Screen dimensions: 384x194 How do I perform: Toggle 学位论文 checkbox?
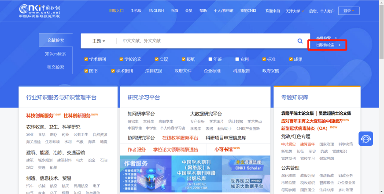[121, 59]
